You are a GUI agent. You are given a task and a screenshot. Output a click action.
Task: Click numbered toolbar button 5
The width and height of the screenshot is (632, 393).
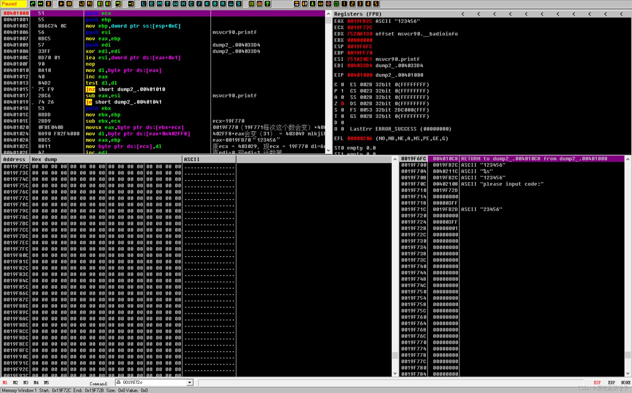[x=376, y=4]
